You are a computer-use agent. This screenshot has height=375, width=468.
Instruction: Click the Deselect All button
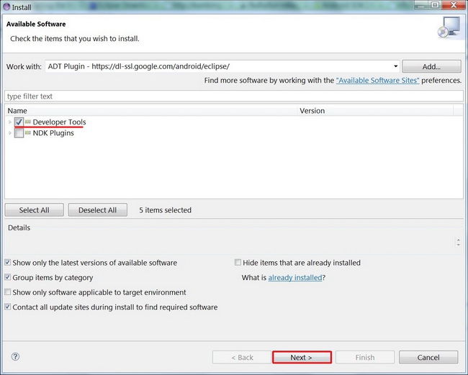click(98, 210)
